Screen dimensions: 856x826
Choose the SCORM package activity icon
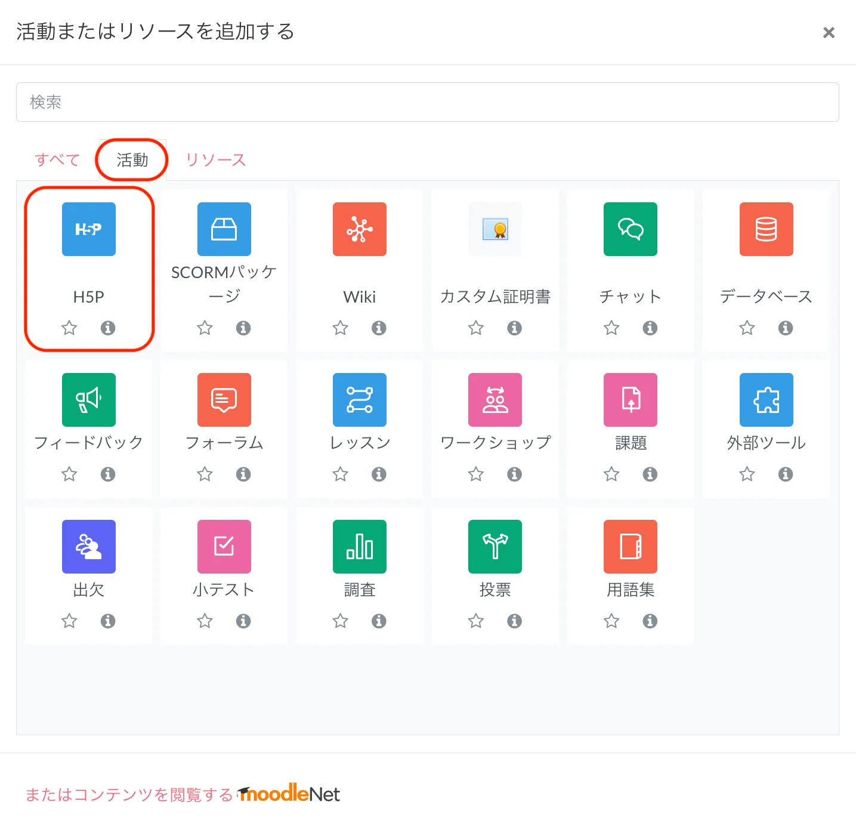224,229
